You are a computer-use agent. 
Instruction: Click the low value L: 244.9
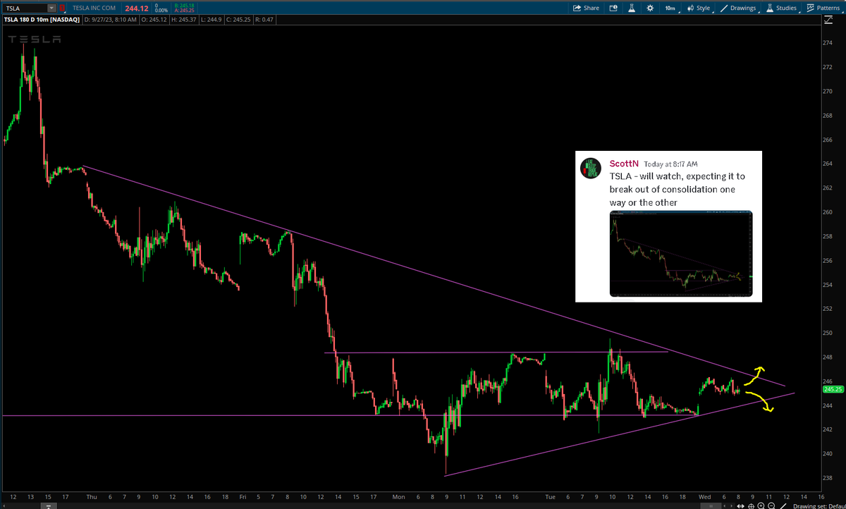click(213, 20)
